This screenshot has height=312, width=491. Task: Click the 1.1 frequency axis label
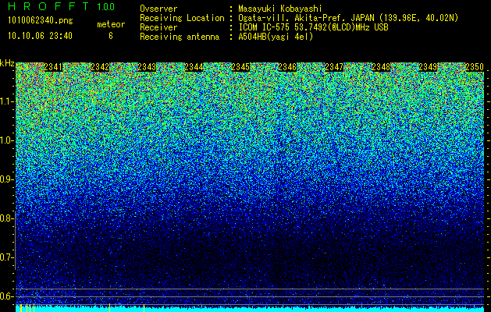pyautogui.click(x=7, y=101)
